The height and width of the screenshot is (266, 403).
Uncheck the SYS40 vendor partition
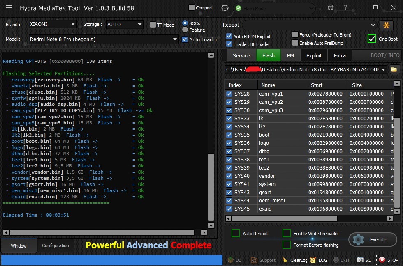click(x=229, y=176)
